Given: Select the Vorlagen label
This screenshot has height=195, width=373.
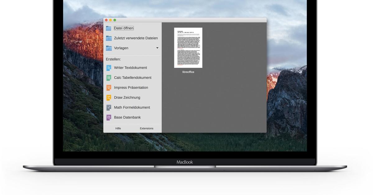Looking at the screenshot, I should coord(121,48).
